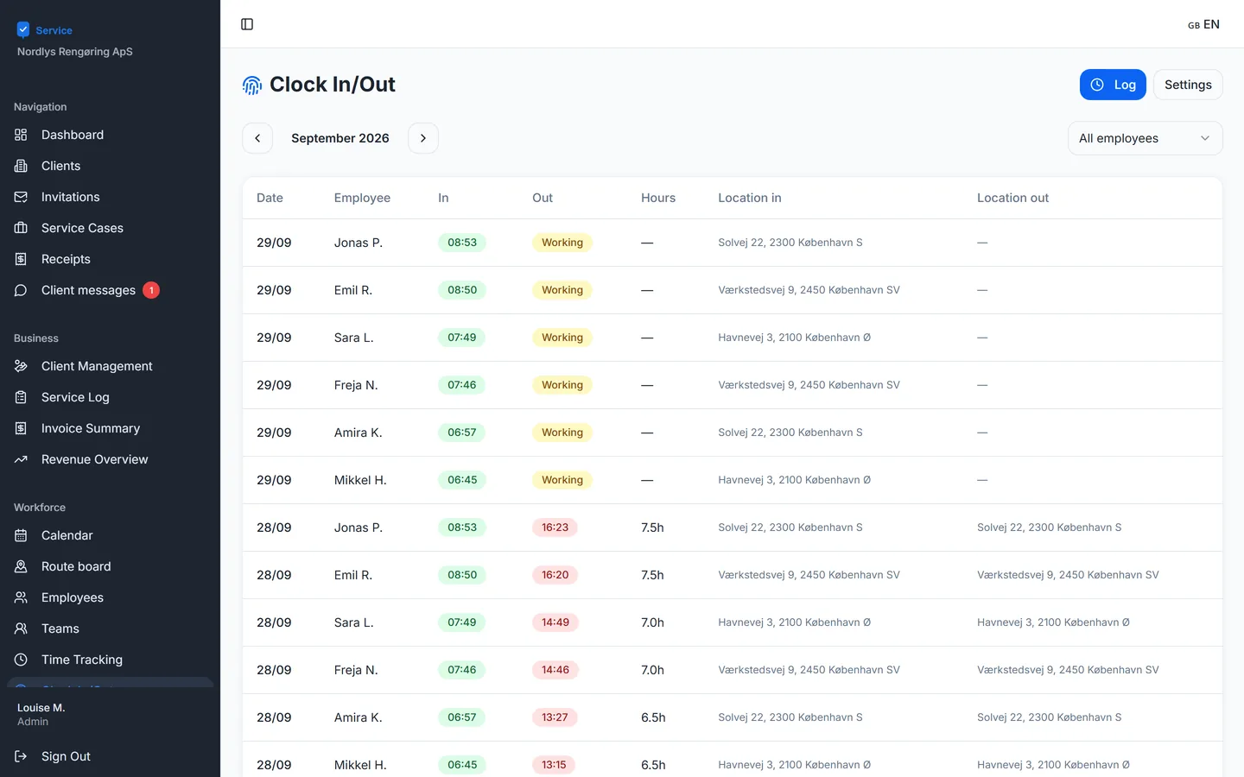Click the Service Log clipboard icon
Image resolution: width=1244 pixels, height=777 pixels.
(21, 397)
